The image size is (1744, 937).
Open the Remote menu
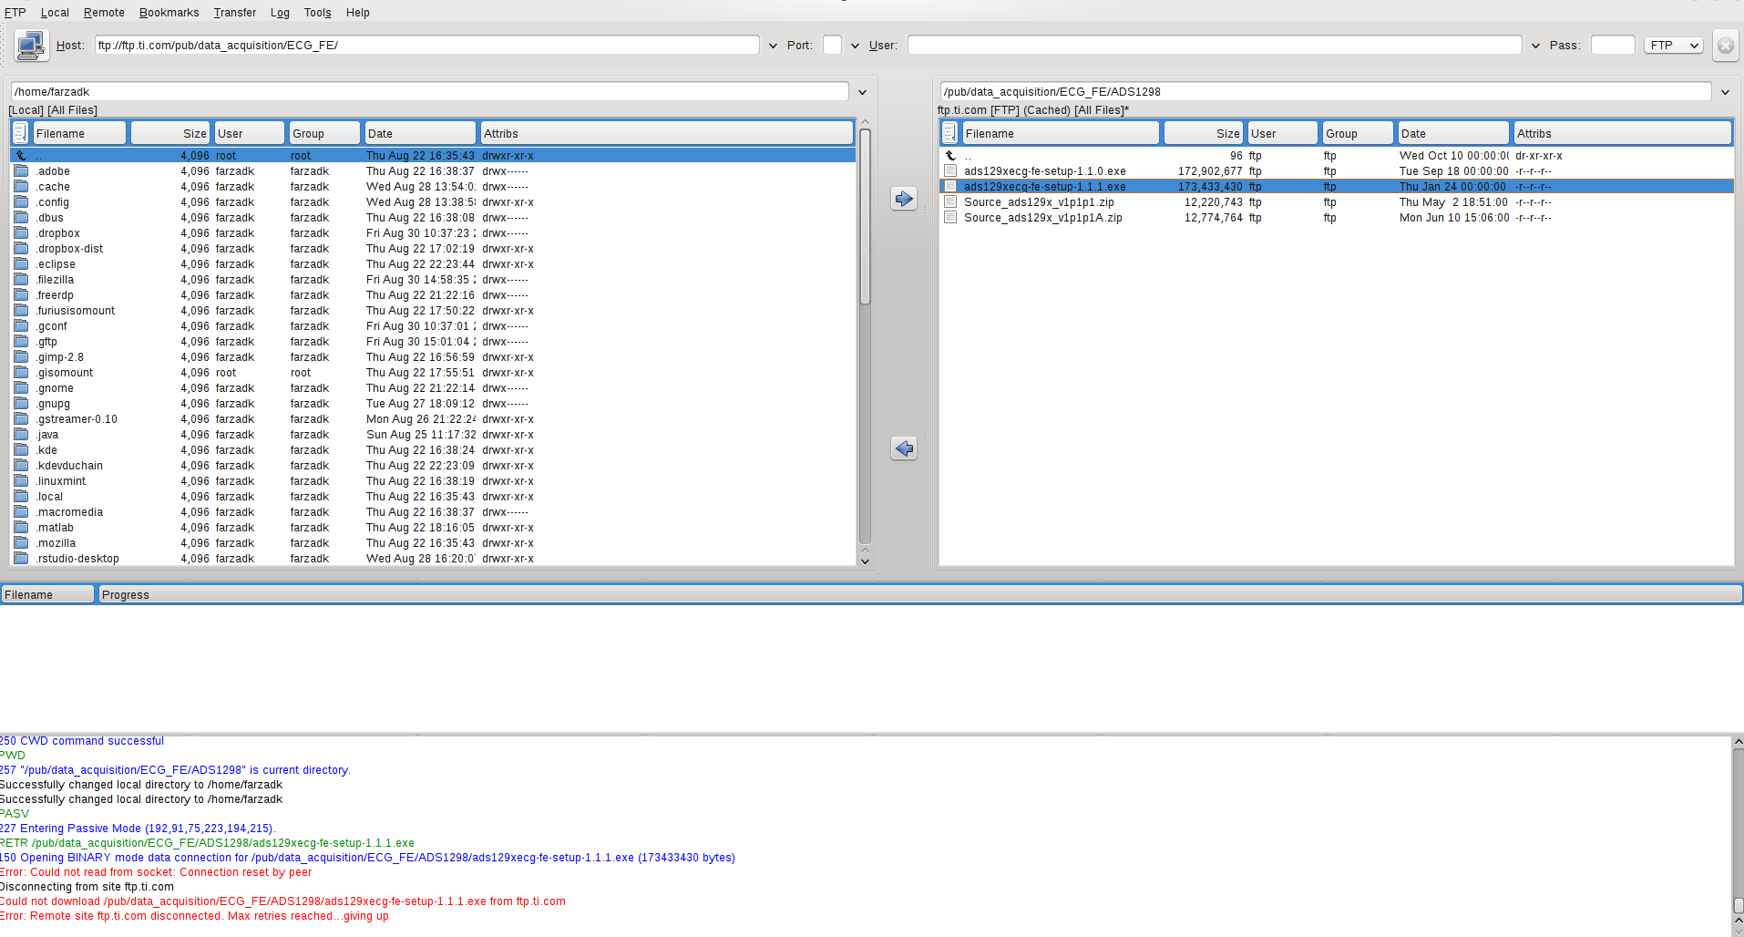tap(104, 13)
